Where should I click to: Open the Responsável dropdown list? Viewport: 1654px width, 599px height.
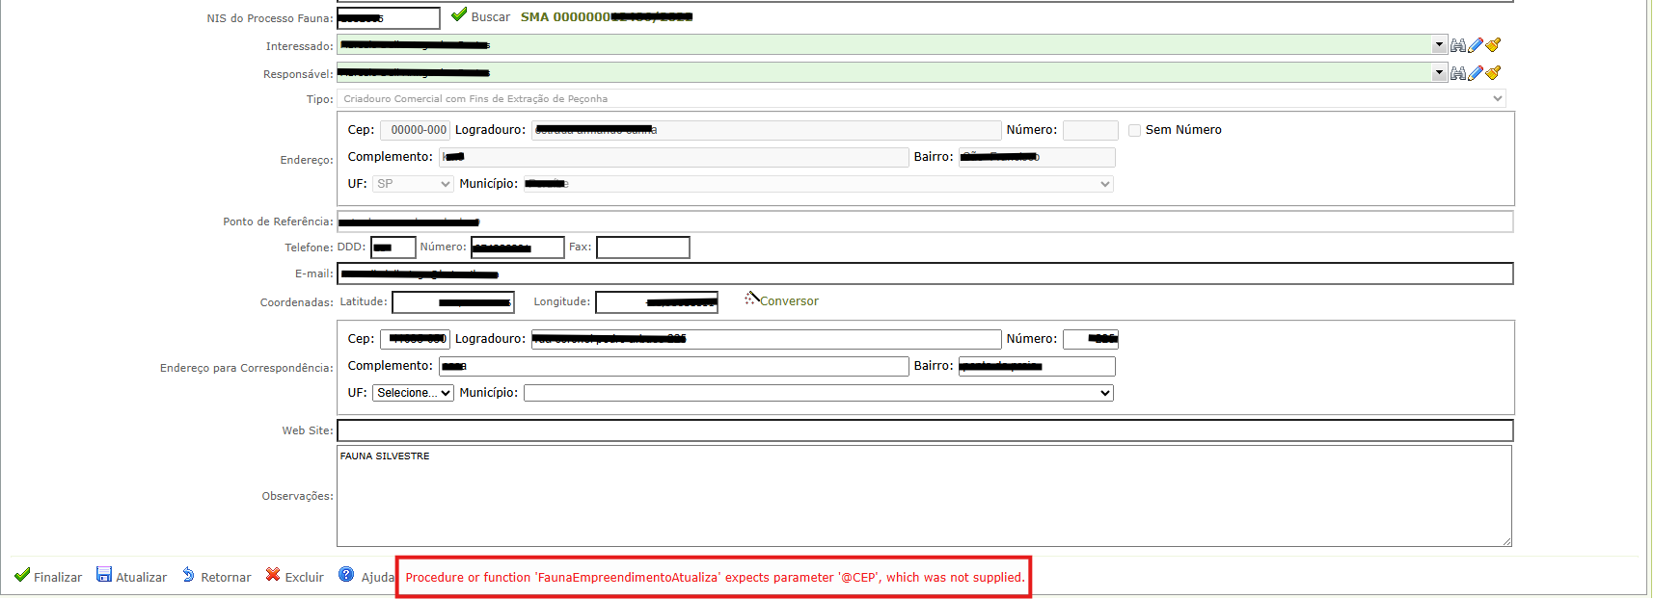coord(1439,73)
